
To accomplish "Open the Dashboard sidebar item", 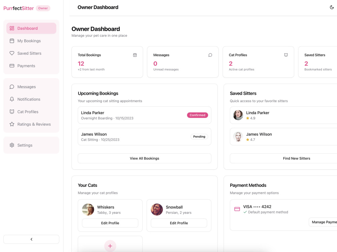I will pos(31,28).
